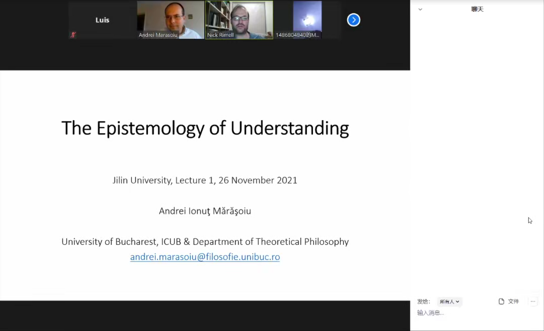Click the slide title Epistemology of Understanding
544x331 pixels.
tap(205, 128)
